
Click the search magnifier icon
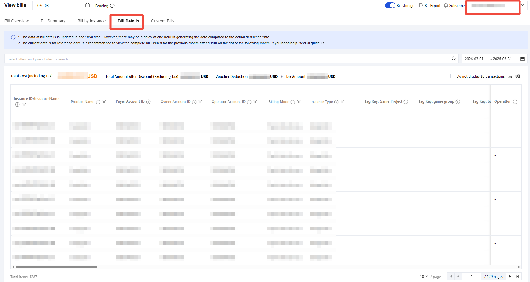point(454,59)
